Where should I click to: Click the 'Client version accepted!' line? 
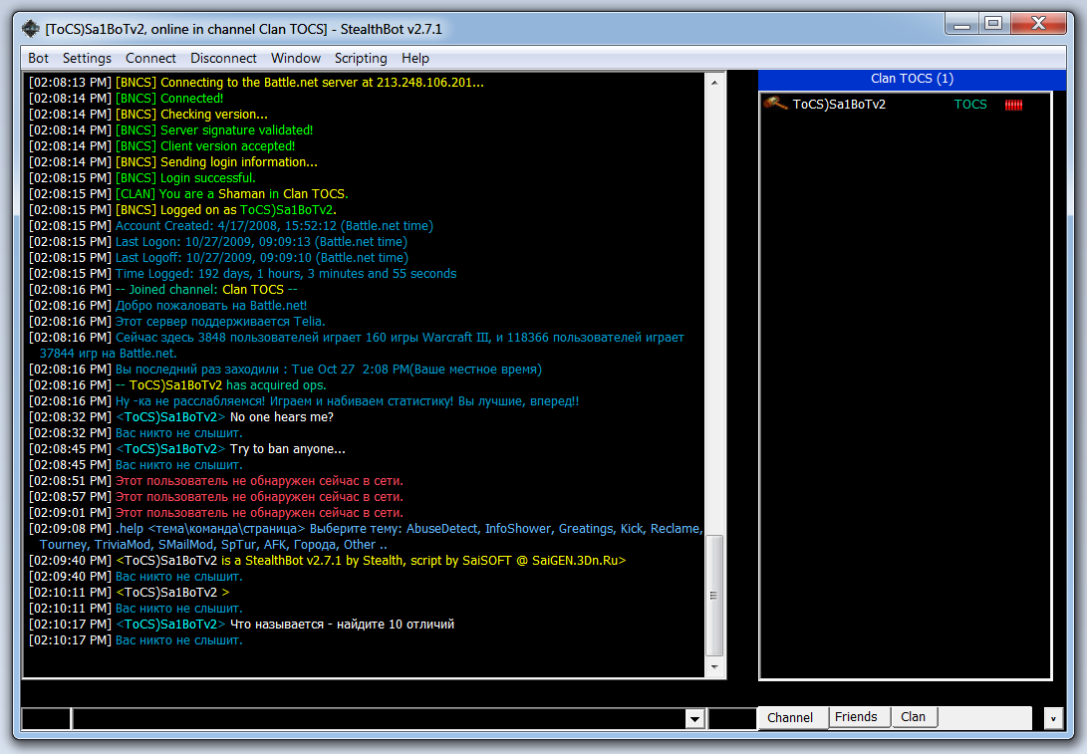click(162, 146)
